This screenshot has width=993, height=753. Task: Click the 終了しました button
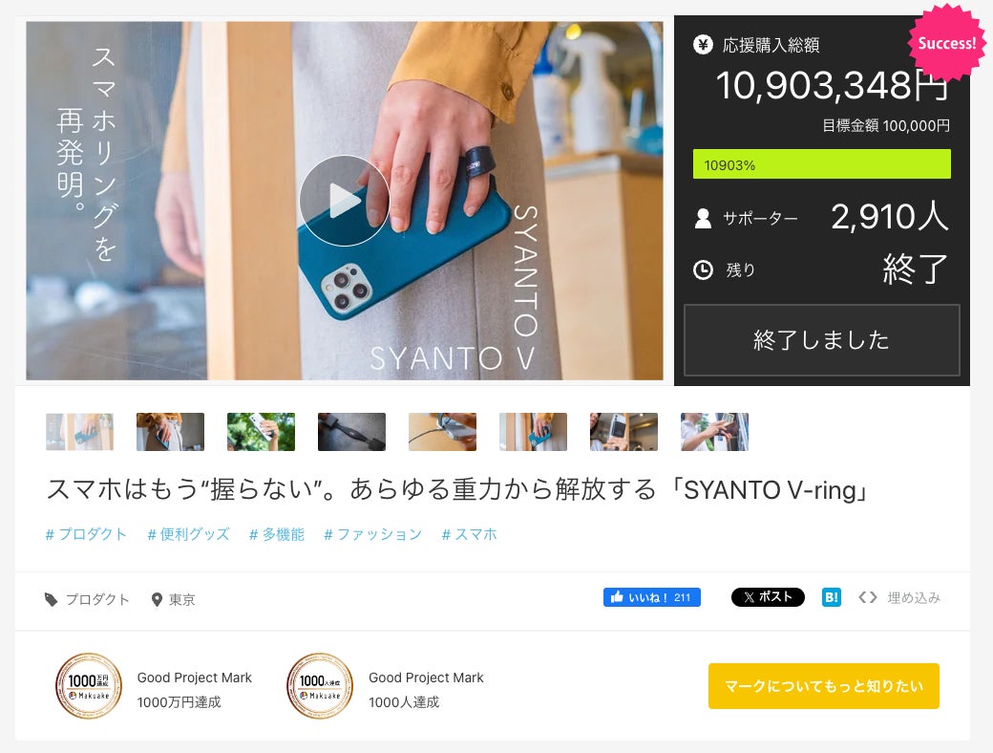point(821,340)
